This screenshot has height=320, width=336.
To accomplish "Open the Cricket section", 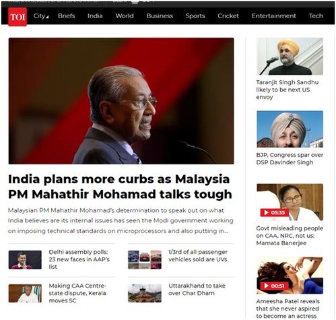I will [x=228, y=16].
